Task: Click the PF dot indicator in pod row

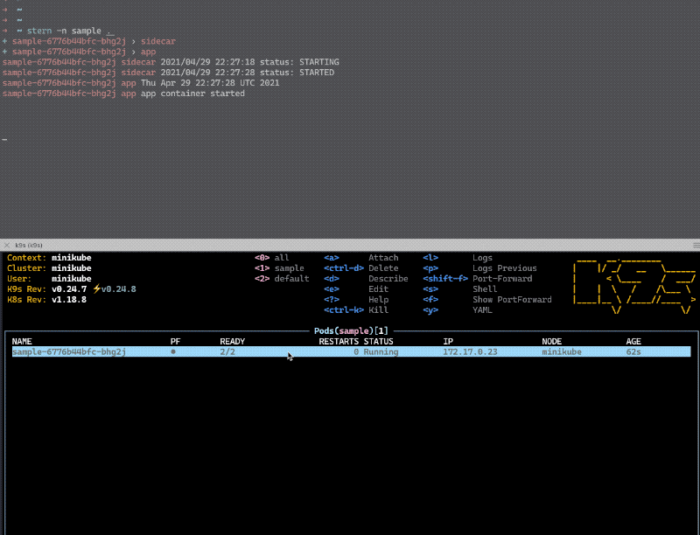Action: point(173,351)
